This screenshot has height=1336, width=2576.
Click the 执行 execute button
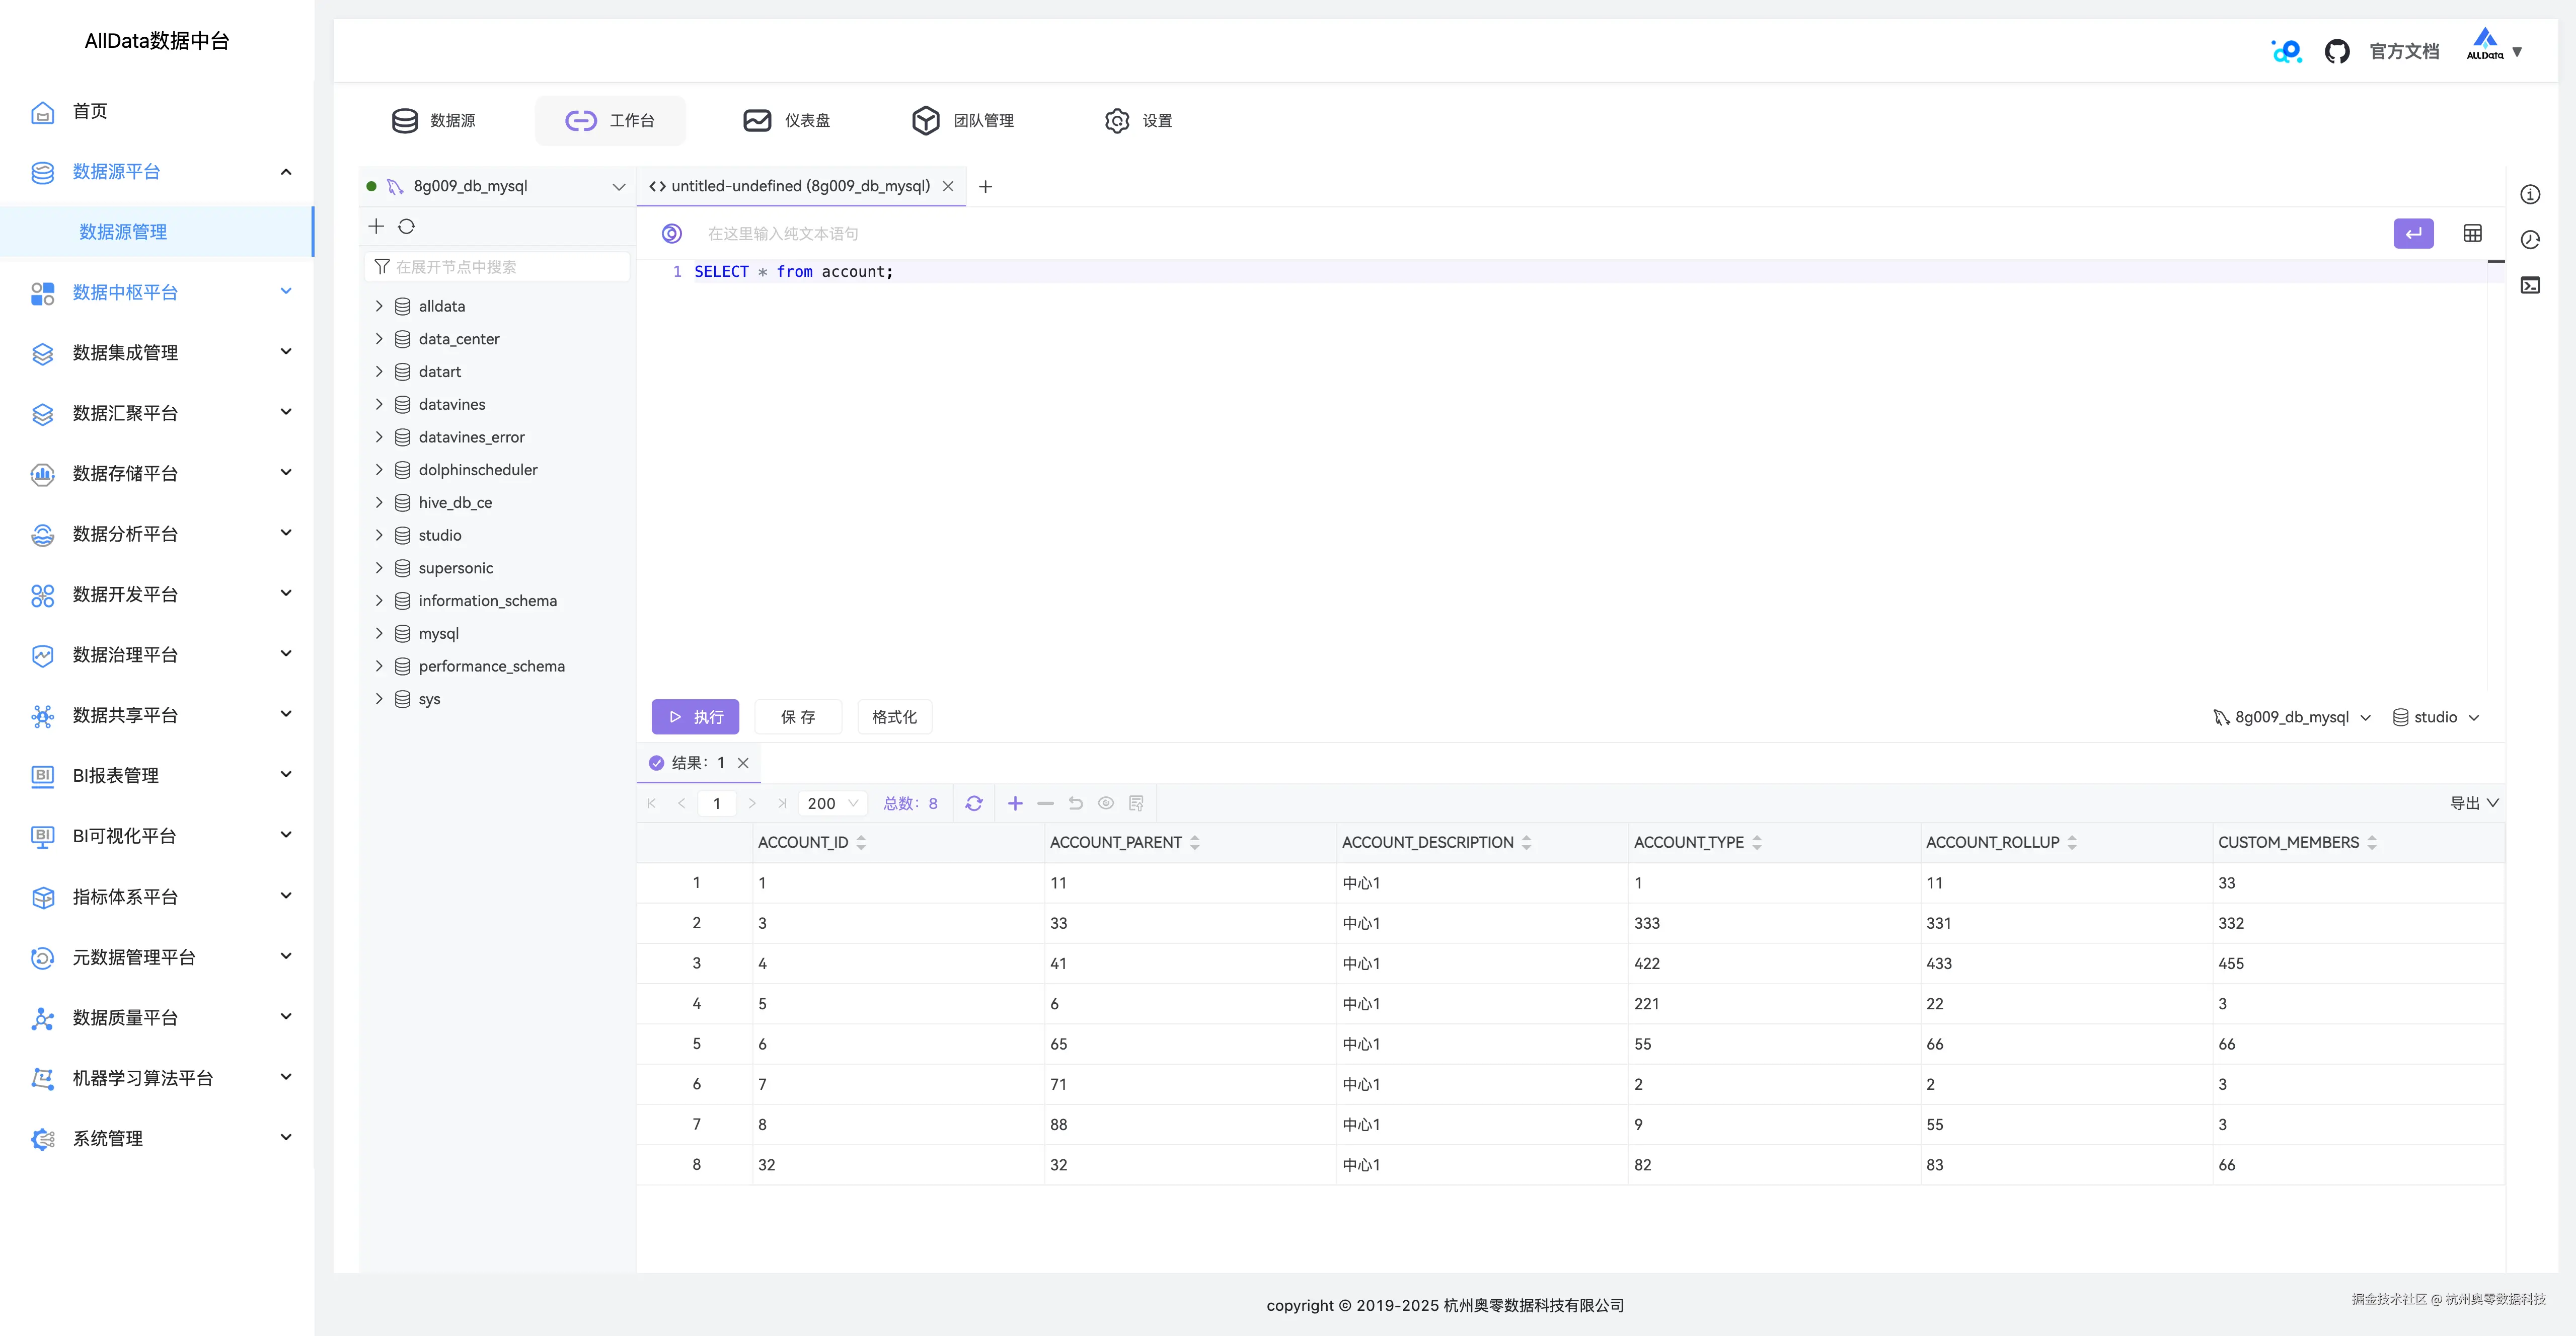695,717
